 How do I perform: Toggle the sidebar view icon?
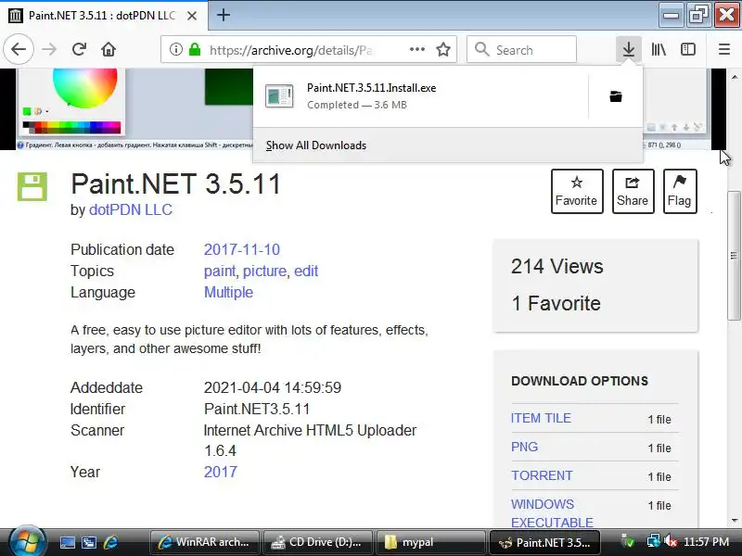pos(687,49)
